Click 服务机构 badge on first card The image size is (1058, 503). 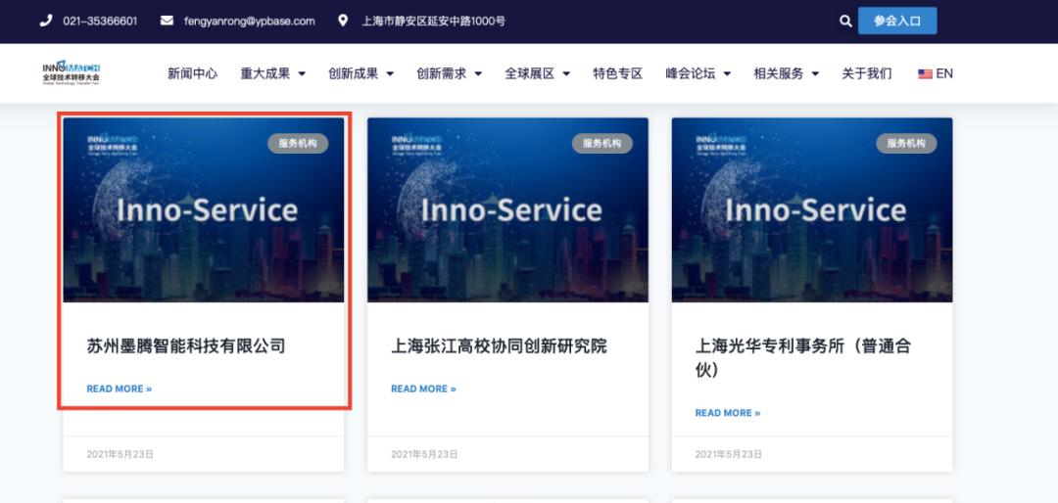coord(298,143)
